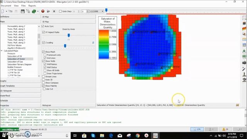
Task: Select Bubble Pressure map
Action: pos(14,67)
